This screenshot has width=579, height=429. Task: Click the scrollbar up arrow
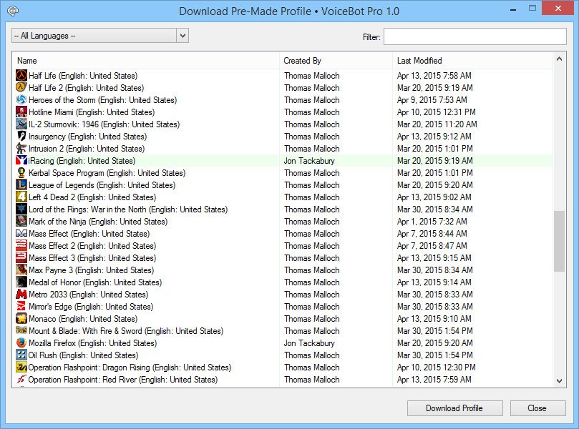pos(560,59)
